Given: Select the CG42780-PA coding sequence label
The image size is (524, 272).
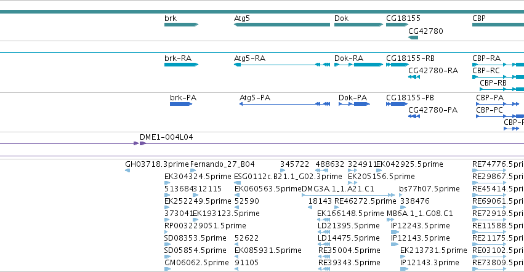Looking at the screenshot, I should click(433, 110).
